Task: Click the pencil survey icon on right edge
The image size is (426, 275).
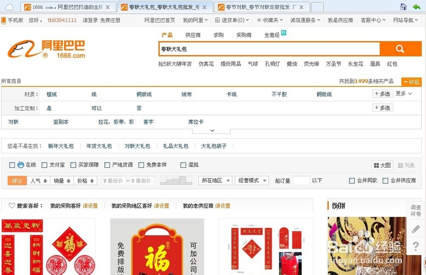Action: pyautogui.click(x=415, y=229)
